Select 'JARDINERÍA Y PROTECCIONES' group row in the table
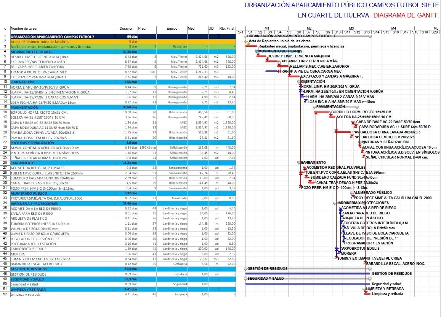The height and width of the screenshot is (317, 441). [x=118, y=203]
